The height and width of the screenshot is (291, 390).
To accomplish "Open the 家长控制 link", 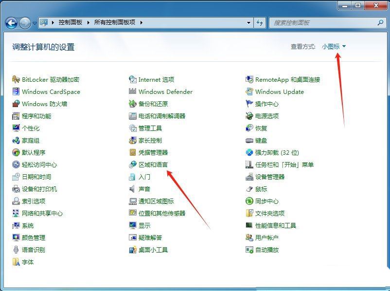I will pyautogui.click(x=150, y=141).
